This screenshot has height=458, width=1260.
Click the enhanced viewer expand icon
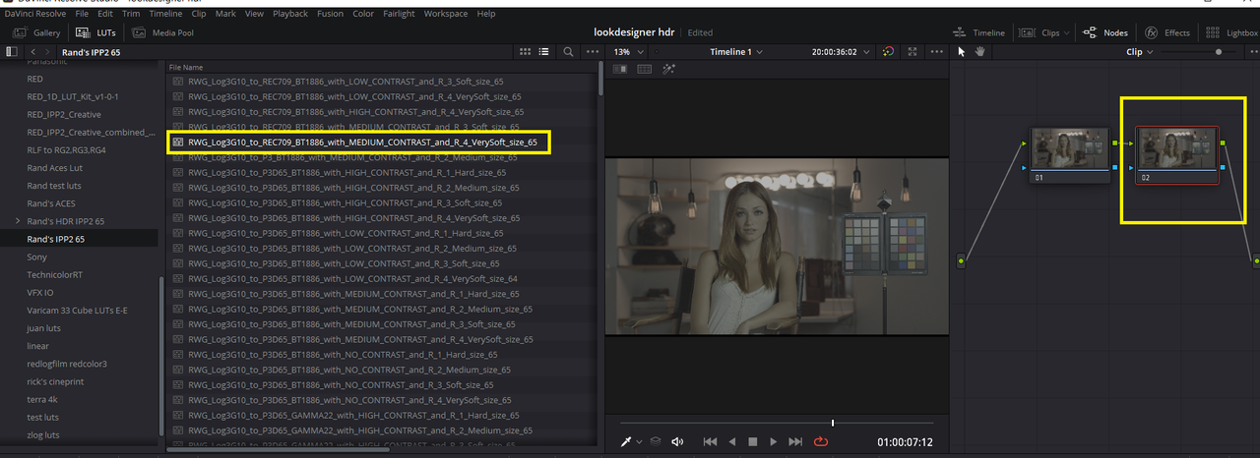tap(912, 51)
